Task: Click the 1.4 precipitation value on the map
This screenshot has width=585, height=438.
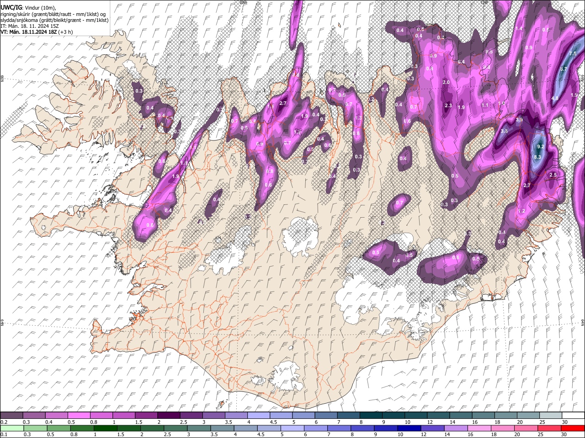Action: coord(519,28)
